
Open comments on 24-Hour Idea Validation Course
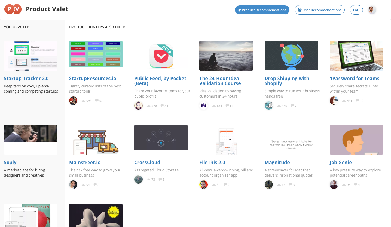click(227, 106)
